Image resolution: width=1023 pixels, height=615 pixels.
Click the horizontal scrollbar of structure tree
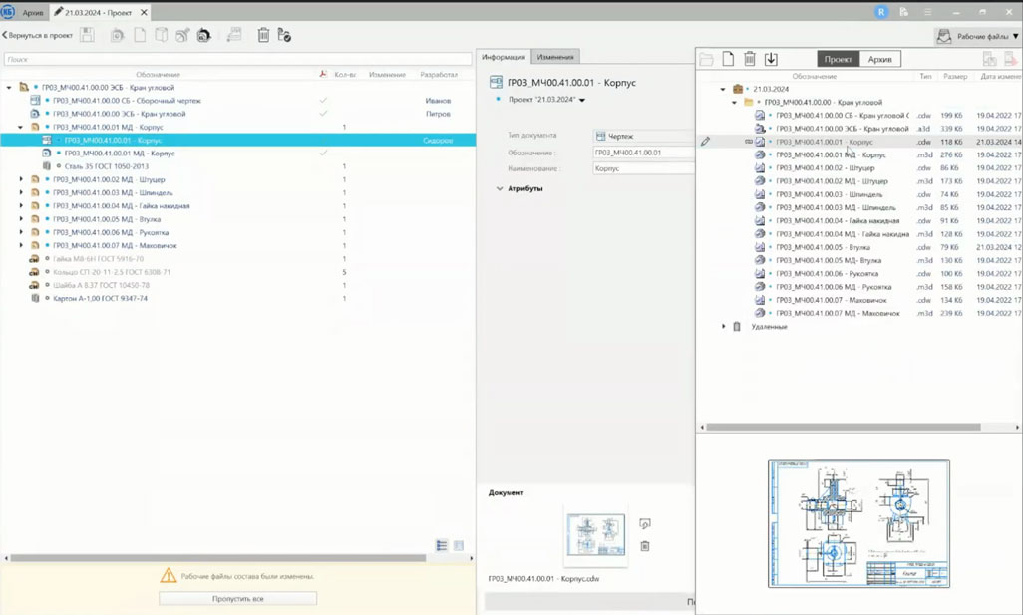(218, 557)
